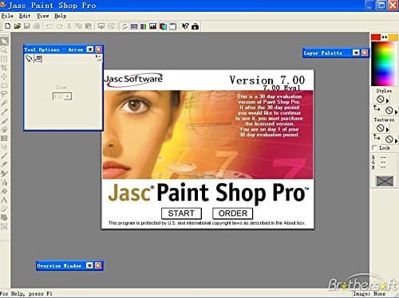Image resolution: width=399 pixels, height=298 pixels.
Task: Open the Edit menu
Action: [x=25, y=16]
